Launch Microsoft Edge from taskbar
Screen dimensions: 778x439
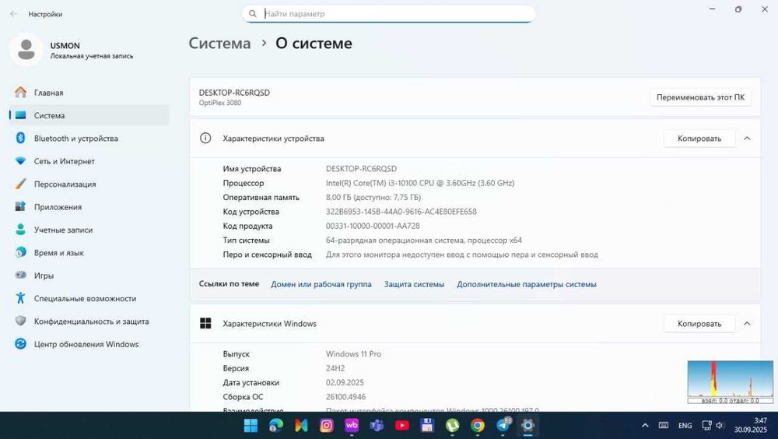tap(276, 425)
